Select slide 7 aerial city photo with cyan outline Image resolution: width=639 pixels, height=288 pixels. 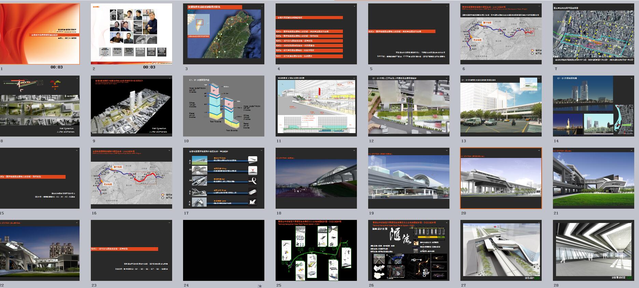click(x=594, y=34)
